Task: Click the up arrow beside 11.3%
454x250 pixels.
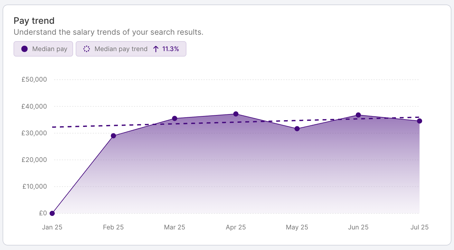Action: click(x=156, y=49)
